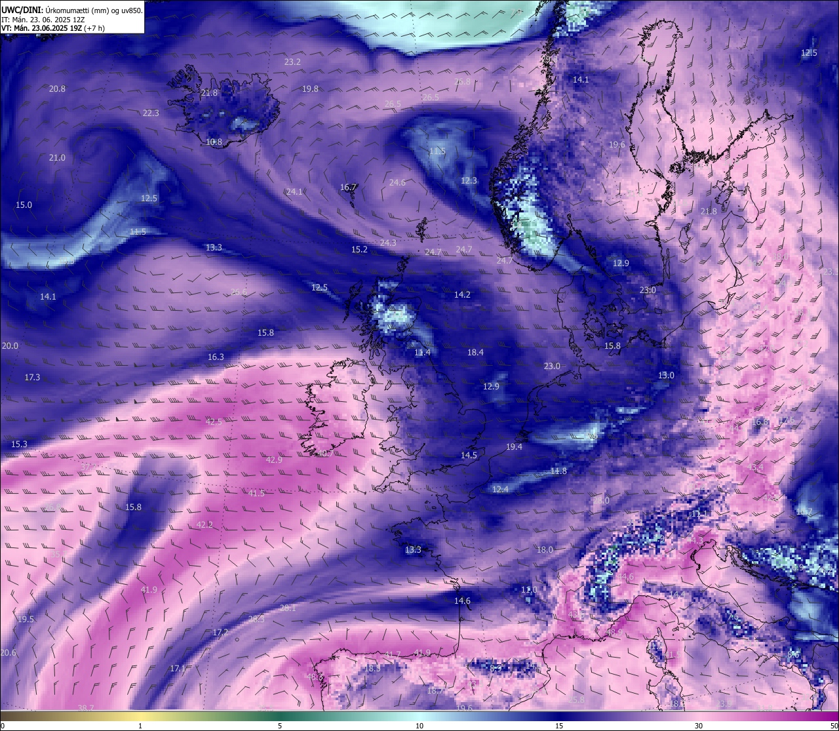This screenshot has height=731, width=839.
Task: Click the 14.6 value label
Action: [x=462, y=601]
